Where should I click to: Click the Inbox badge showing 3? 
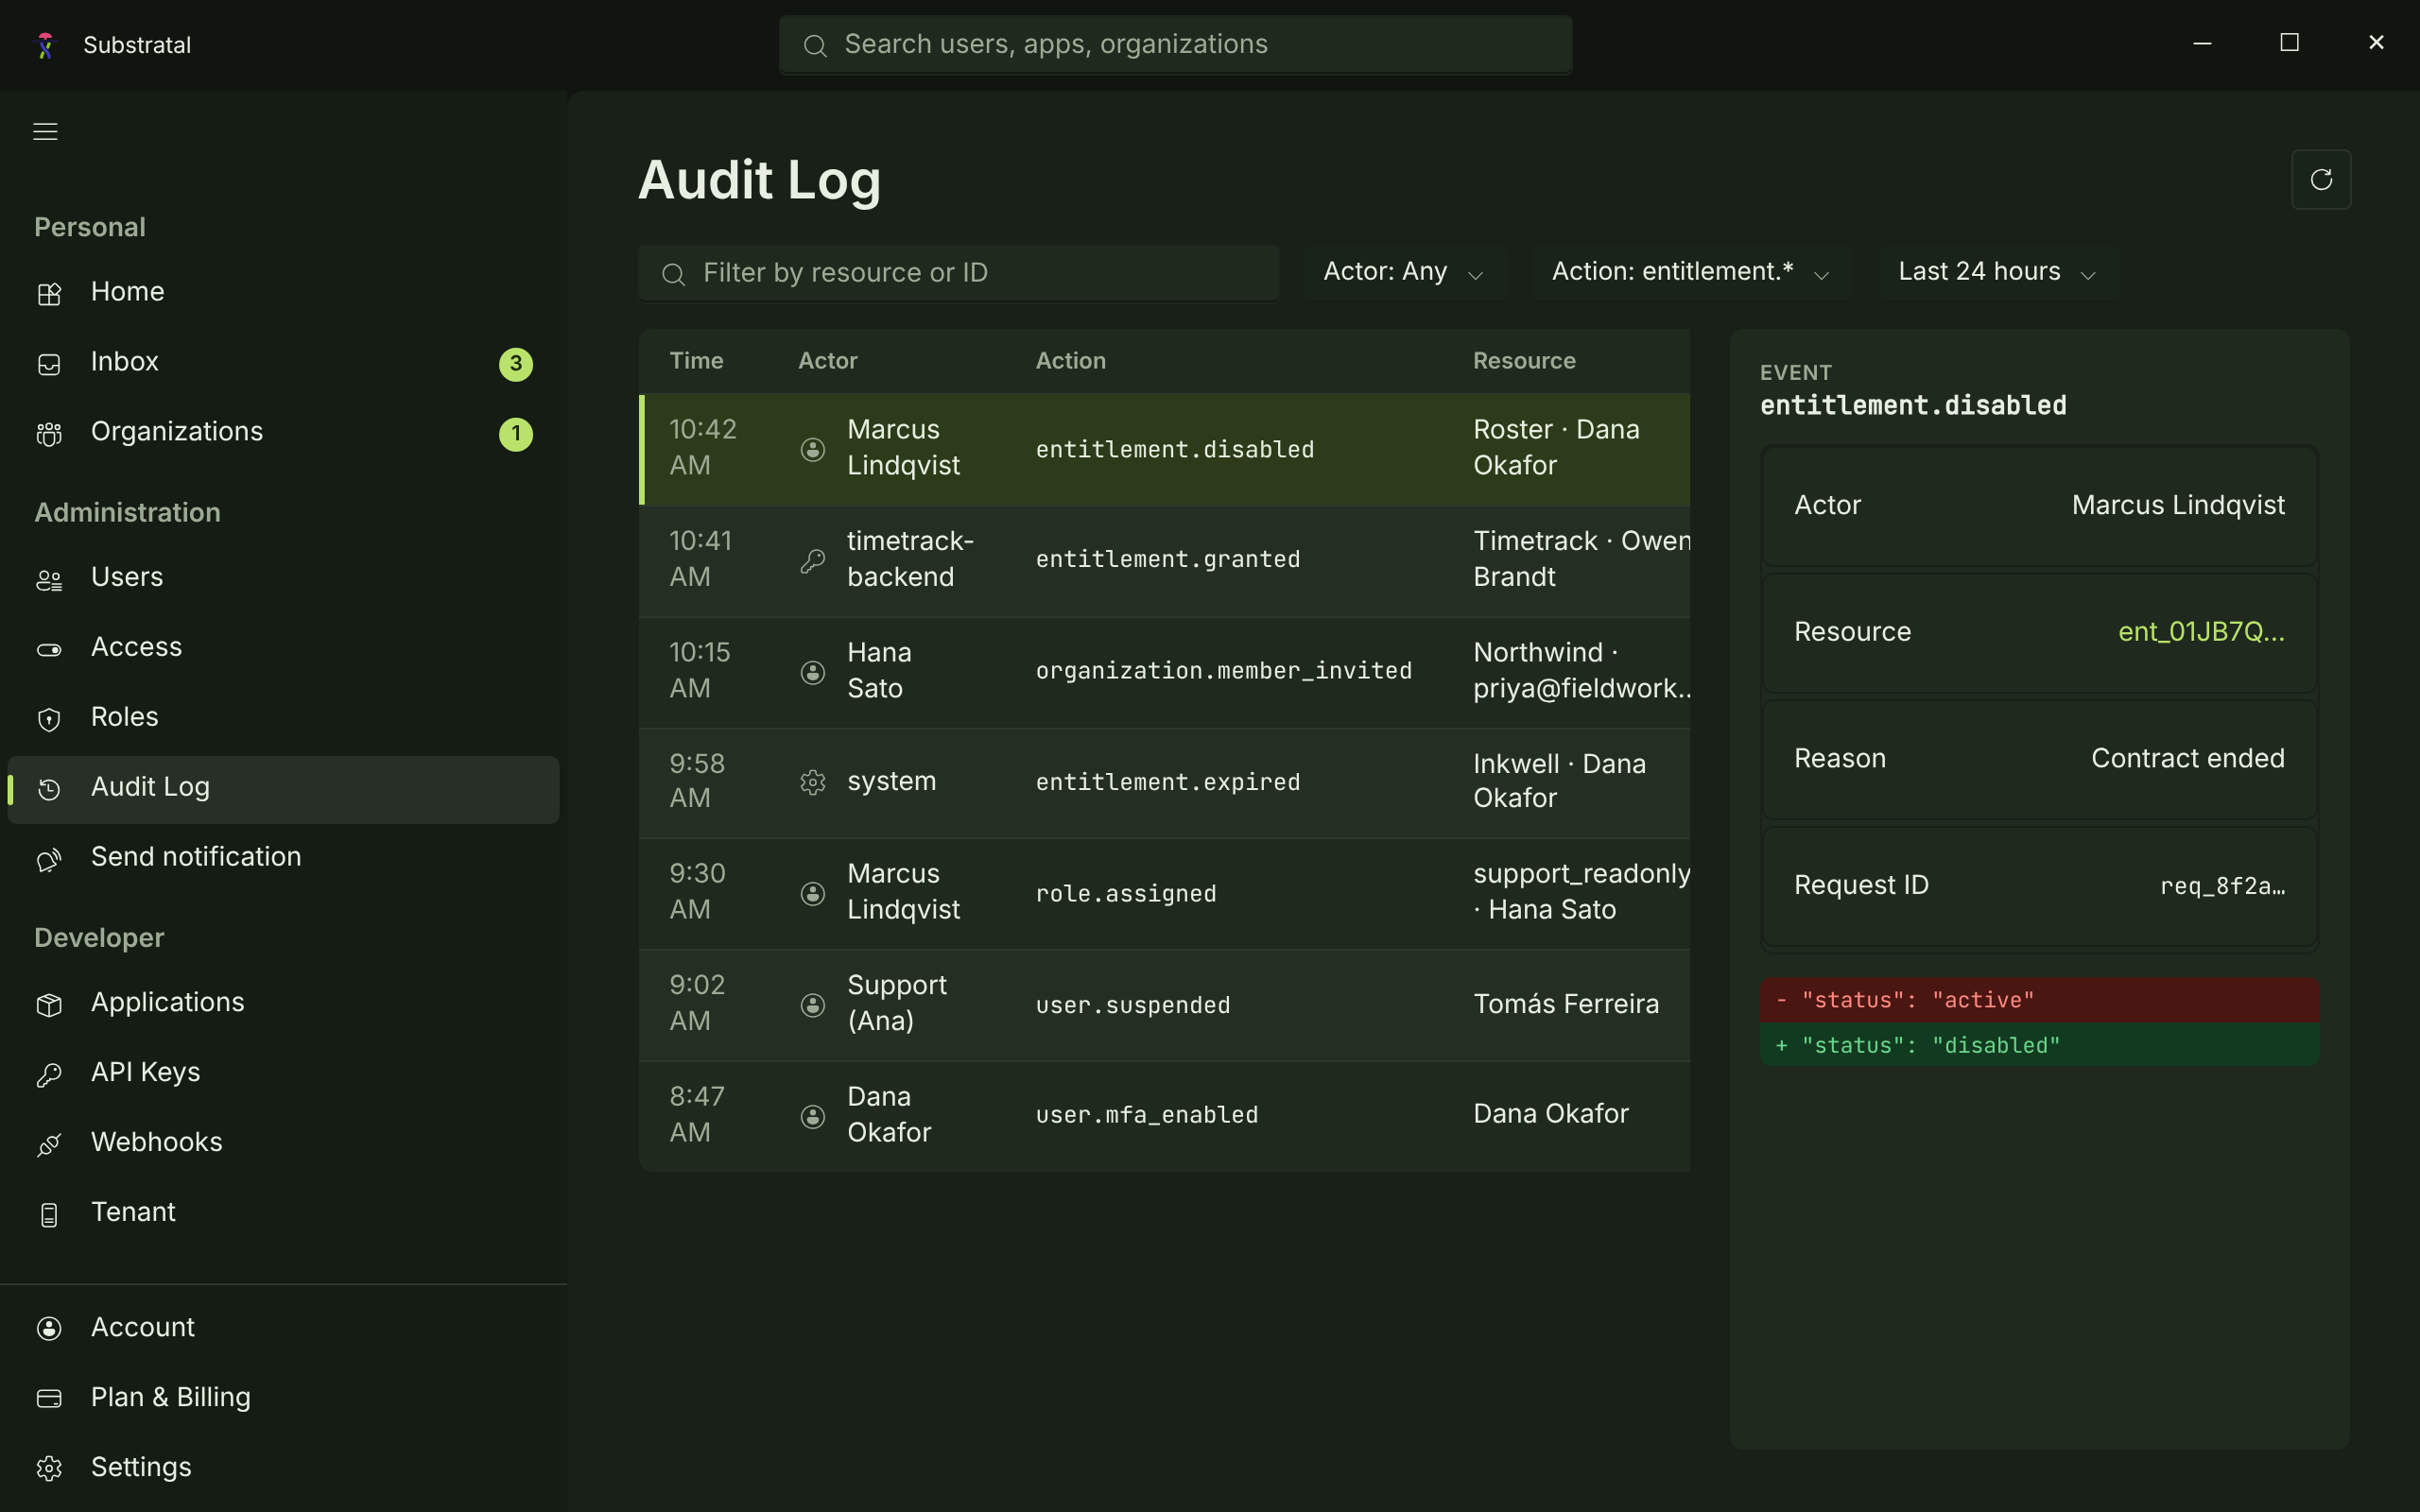(516, 364)
